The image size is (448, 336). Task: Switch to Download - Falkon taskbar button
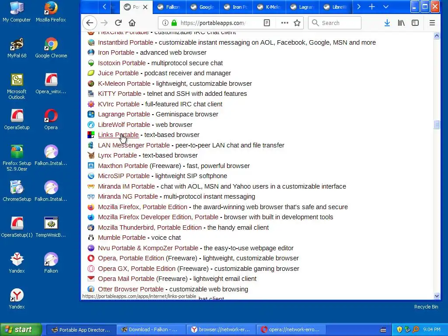pyautogui.click(x=151, y=329)
